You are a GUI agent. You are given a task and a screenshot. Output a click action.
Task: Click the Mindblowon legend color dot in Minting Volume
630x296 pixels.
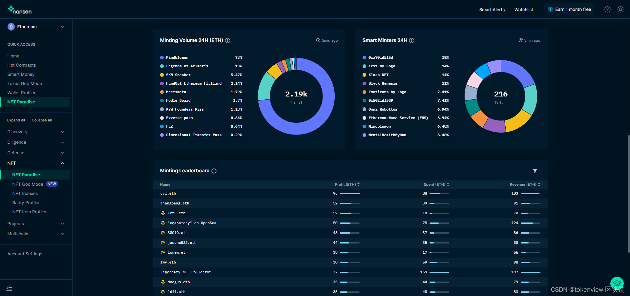point(162,57)
